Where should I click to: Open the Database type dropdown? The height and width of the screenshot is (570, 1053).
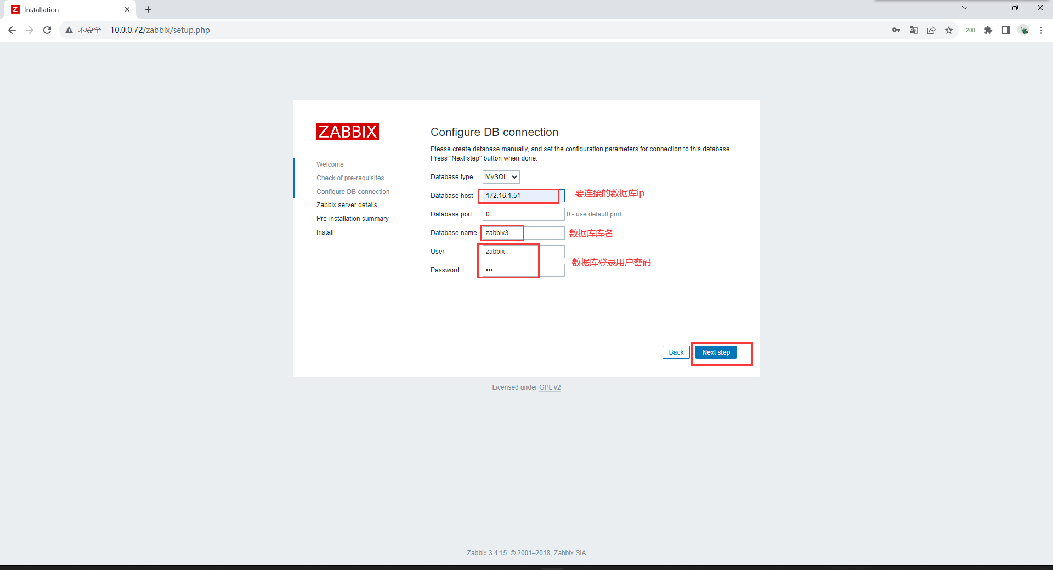tap(501, 177)
